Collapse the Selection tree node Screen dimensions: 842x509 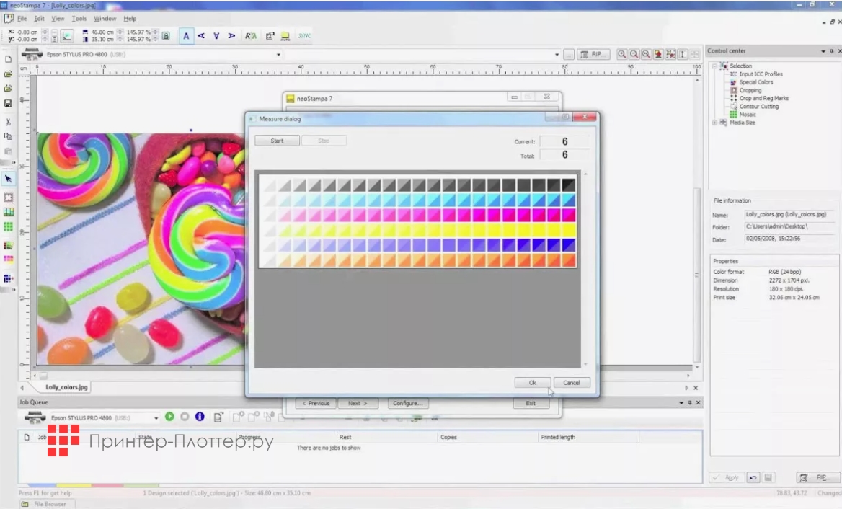coord(715,66)
